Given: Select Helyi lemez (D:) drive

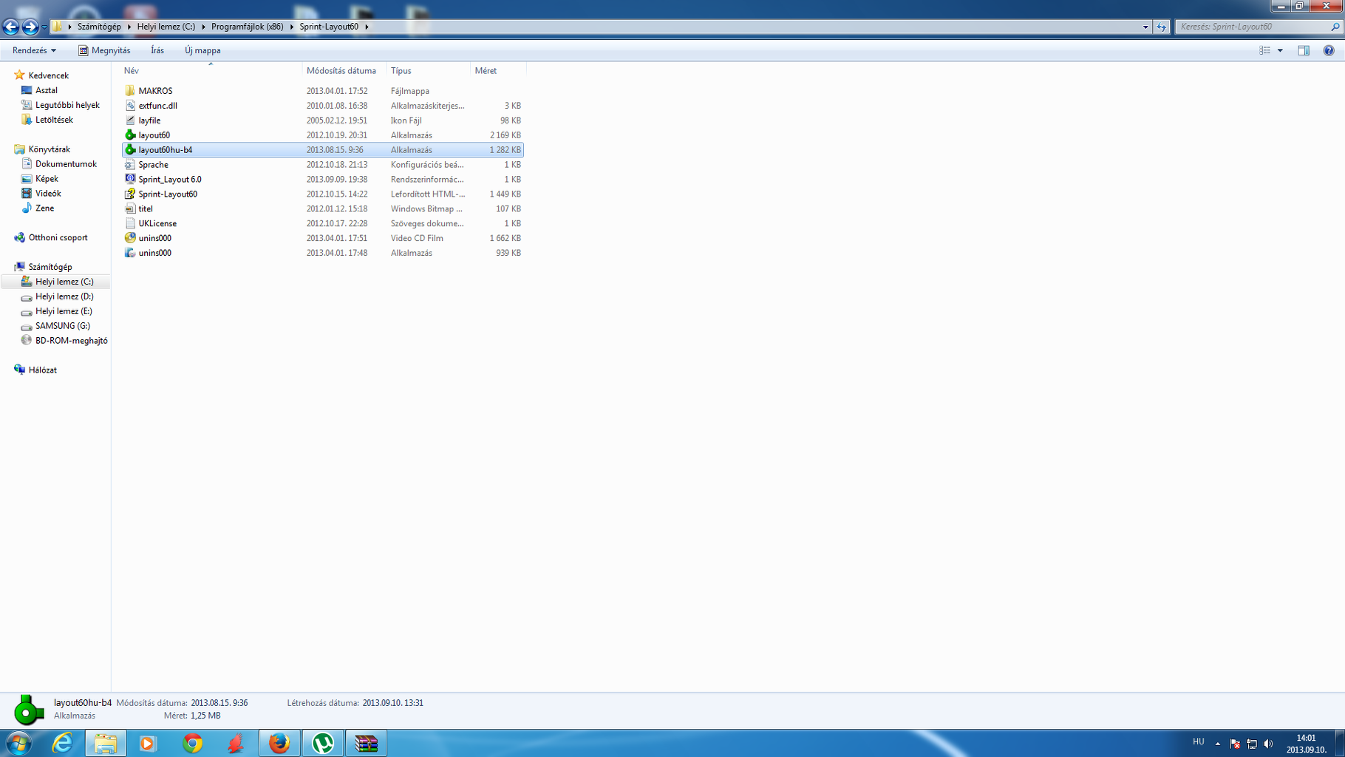Looking at the screenshot, I should pyautogui.click(x=64, y=296).
